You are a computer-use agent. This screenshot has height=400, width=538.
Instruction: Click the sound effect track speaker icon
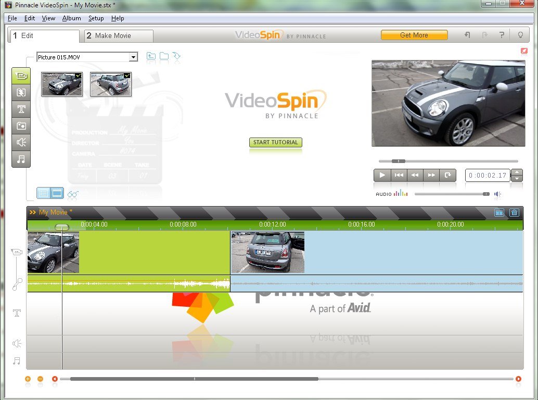[x=17, y=343]
